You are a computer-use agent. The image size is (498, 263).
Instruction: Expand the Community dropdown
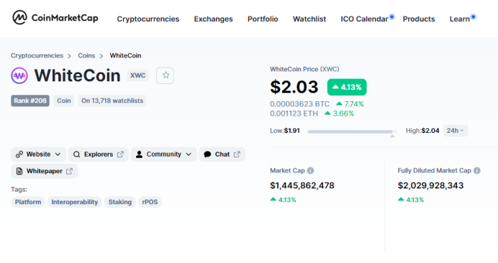[164, 154]
